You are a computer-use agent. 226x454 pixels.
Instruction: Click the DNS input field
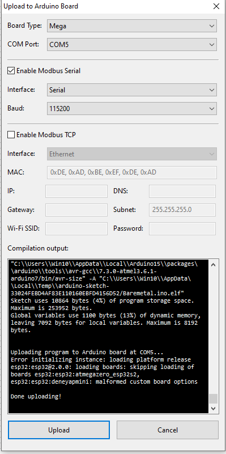[182, 192]
